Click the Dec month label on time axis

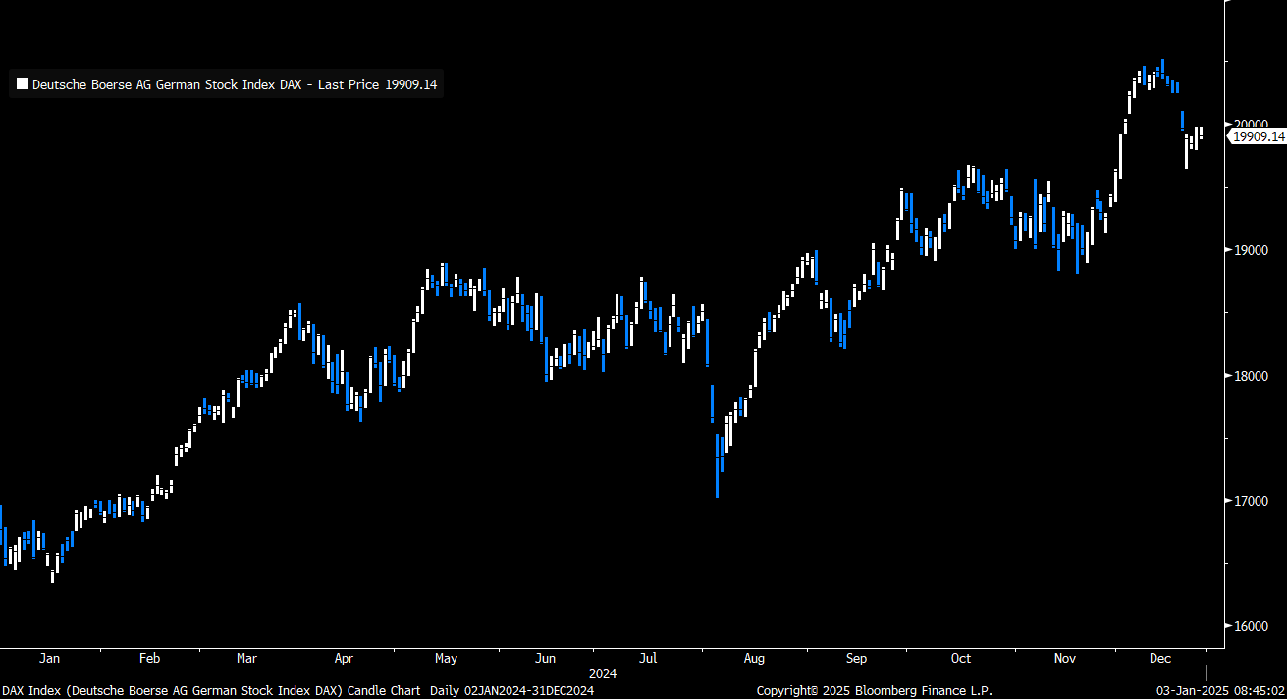[x=1160, y=659]
